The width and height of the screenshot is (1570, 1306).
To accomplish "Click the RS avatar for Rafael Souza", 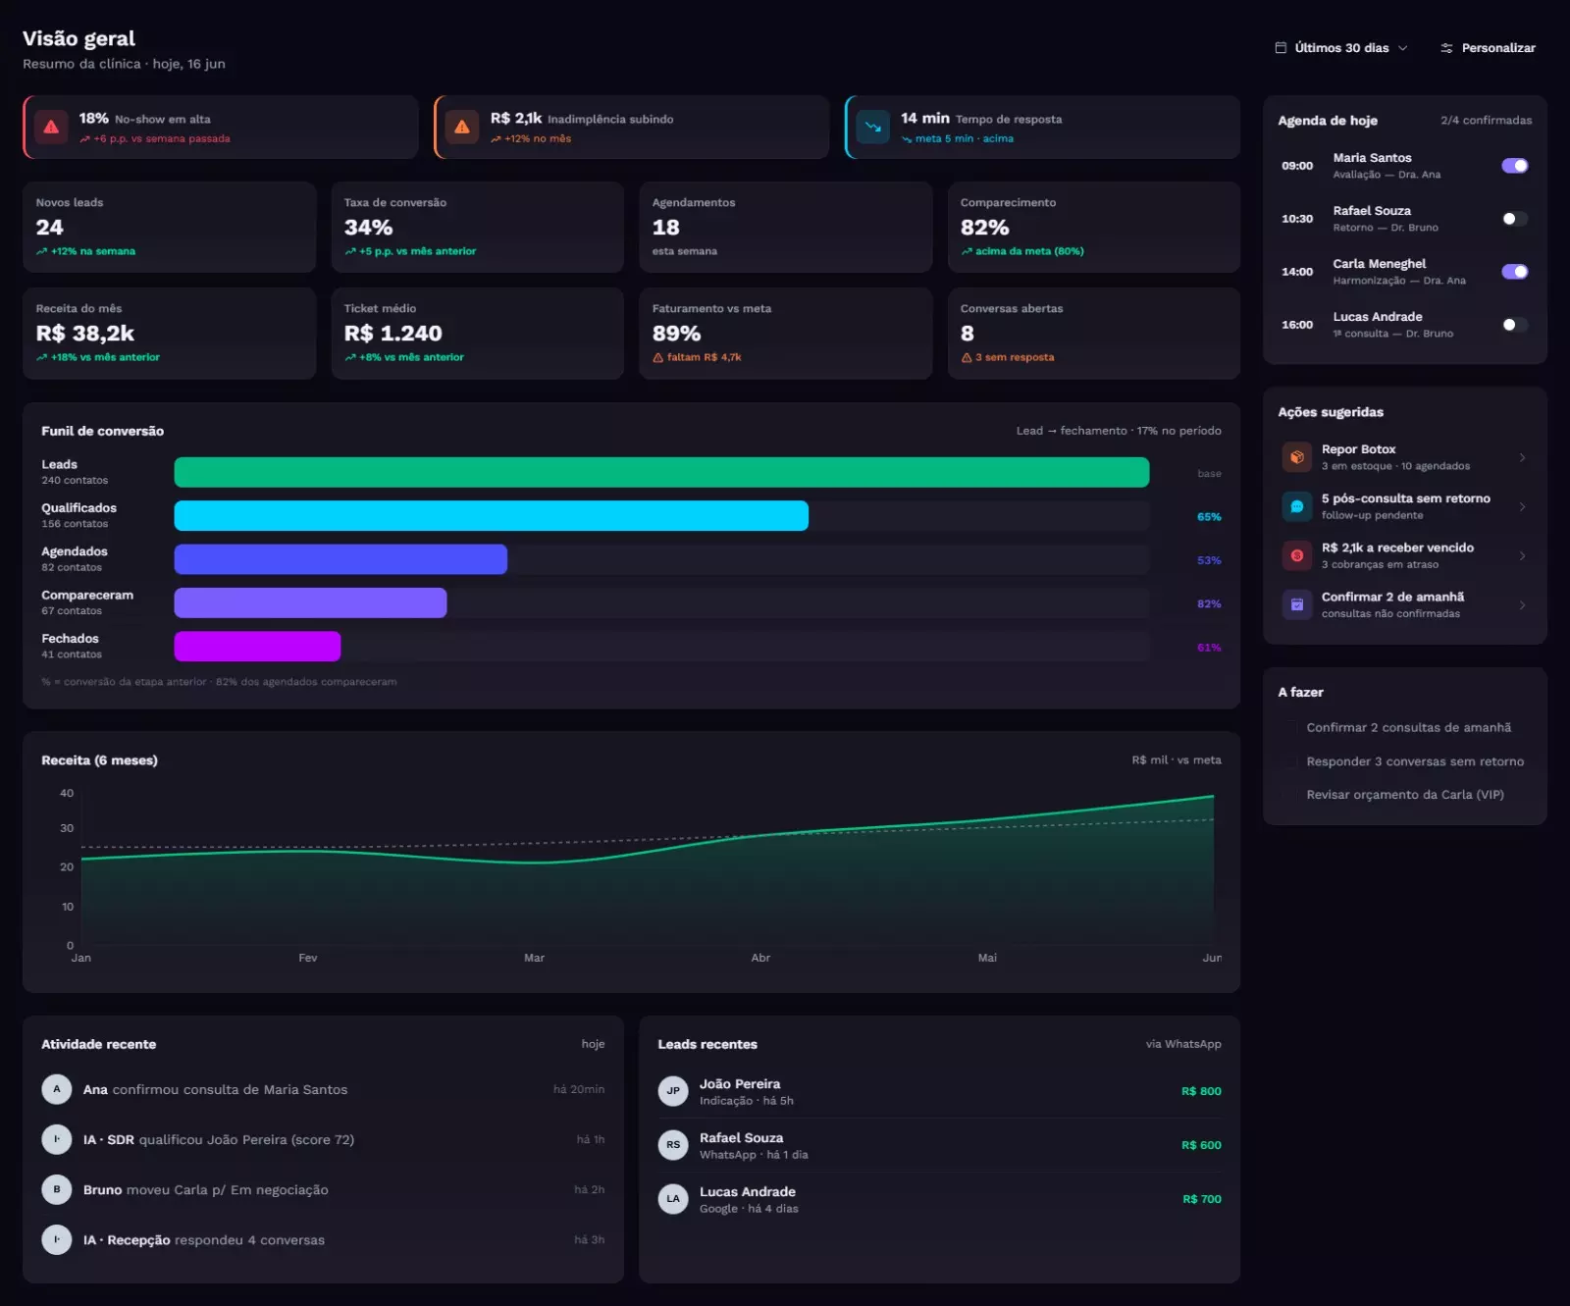I will click(673, 1145).
